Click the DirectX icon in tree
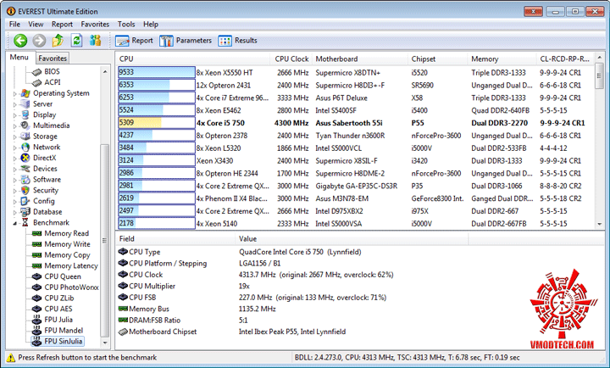Screen dimensions: 610x368 25,158
